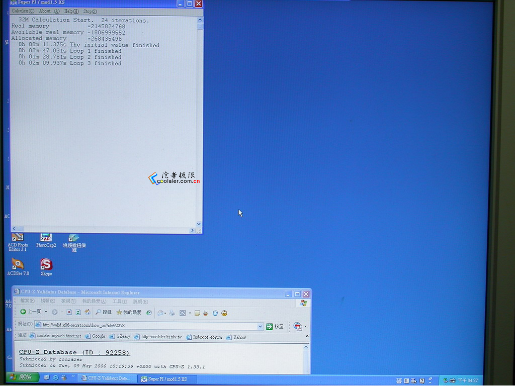The height and width of the screenshot is (386, 515).
Task: Click the 'Submitted by coolaler' text
Action: [x=51, y=359]
